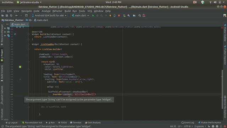227x128 pixels.
Task: Click the red error indicator atop editor scrollbar
Action: (x=222, y=28)
